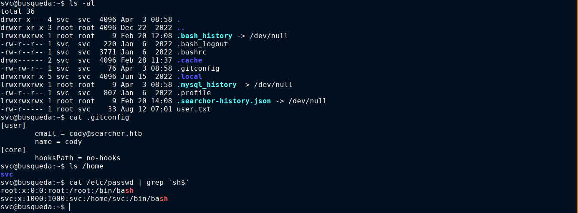Click the .local directory name
Viewport: 578px width, 213px height.
(190, 77)
